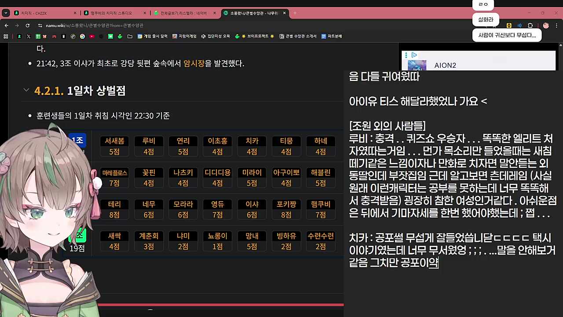Open the YouTube bookmark icon
Image resolution: width=563 pixels, height=317 pixels.
(x=91, y=36)
